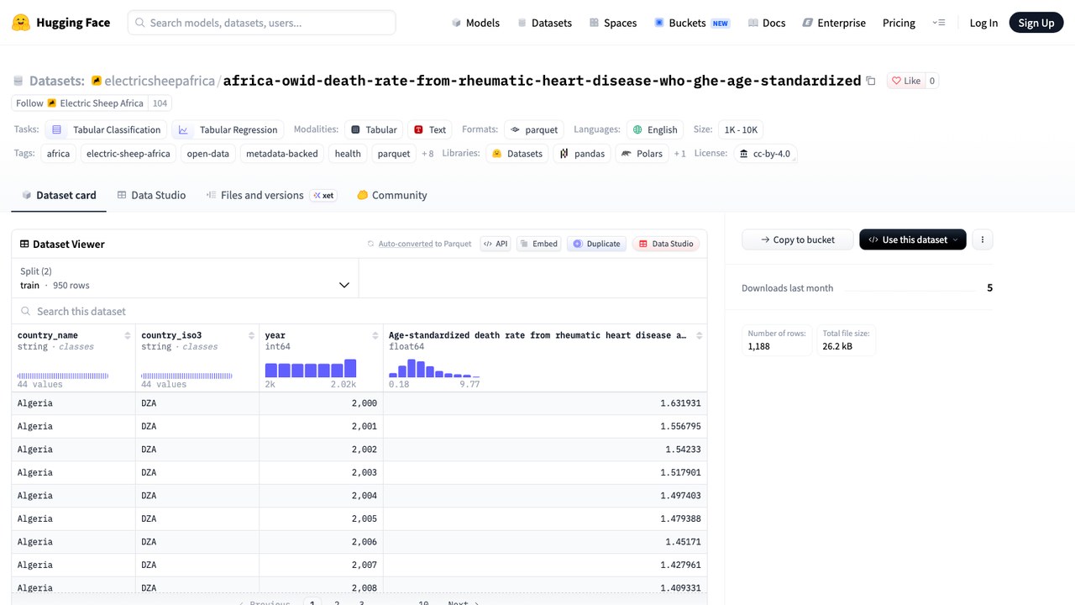Viewport: 1075px width, 605px height.
Task: Click the Sign Up button
Action: click(x=1036, y=23)
